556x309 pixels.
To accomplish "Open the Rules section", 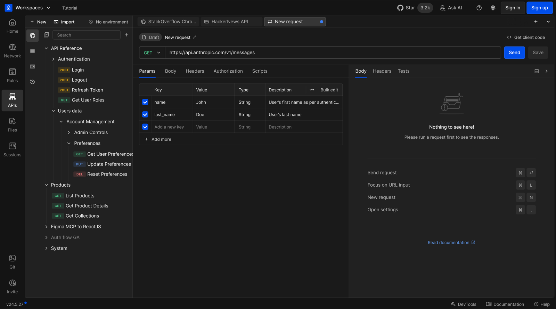I will 12,76.
